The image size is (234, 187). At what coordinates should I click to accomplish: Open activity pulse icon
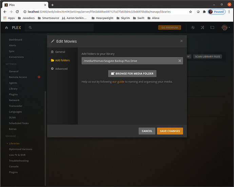(x=193, y=28)
